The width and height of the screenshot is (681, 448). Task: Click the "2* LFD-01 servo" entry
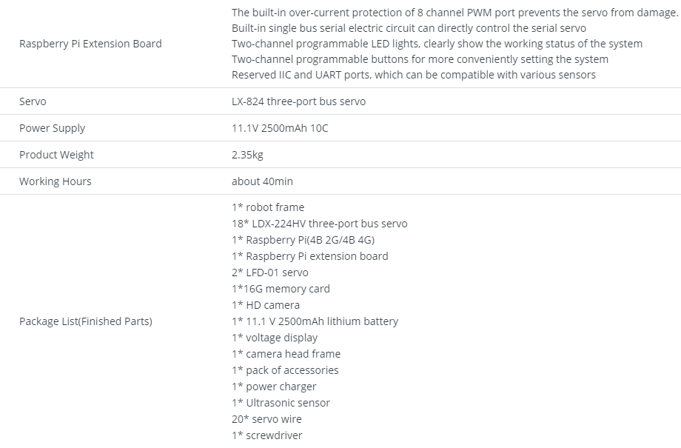pyautogui.click(x=270, y=273)
